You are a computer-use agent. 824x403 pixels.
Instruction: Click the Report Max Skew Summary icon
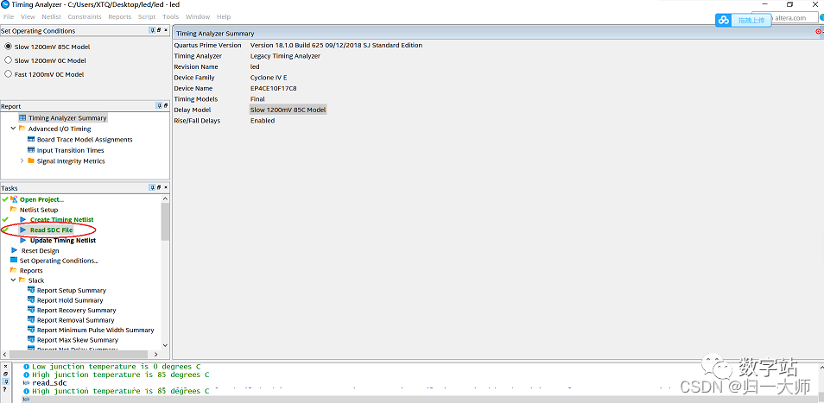click(x=31, y=340)
